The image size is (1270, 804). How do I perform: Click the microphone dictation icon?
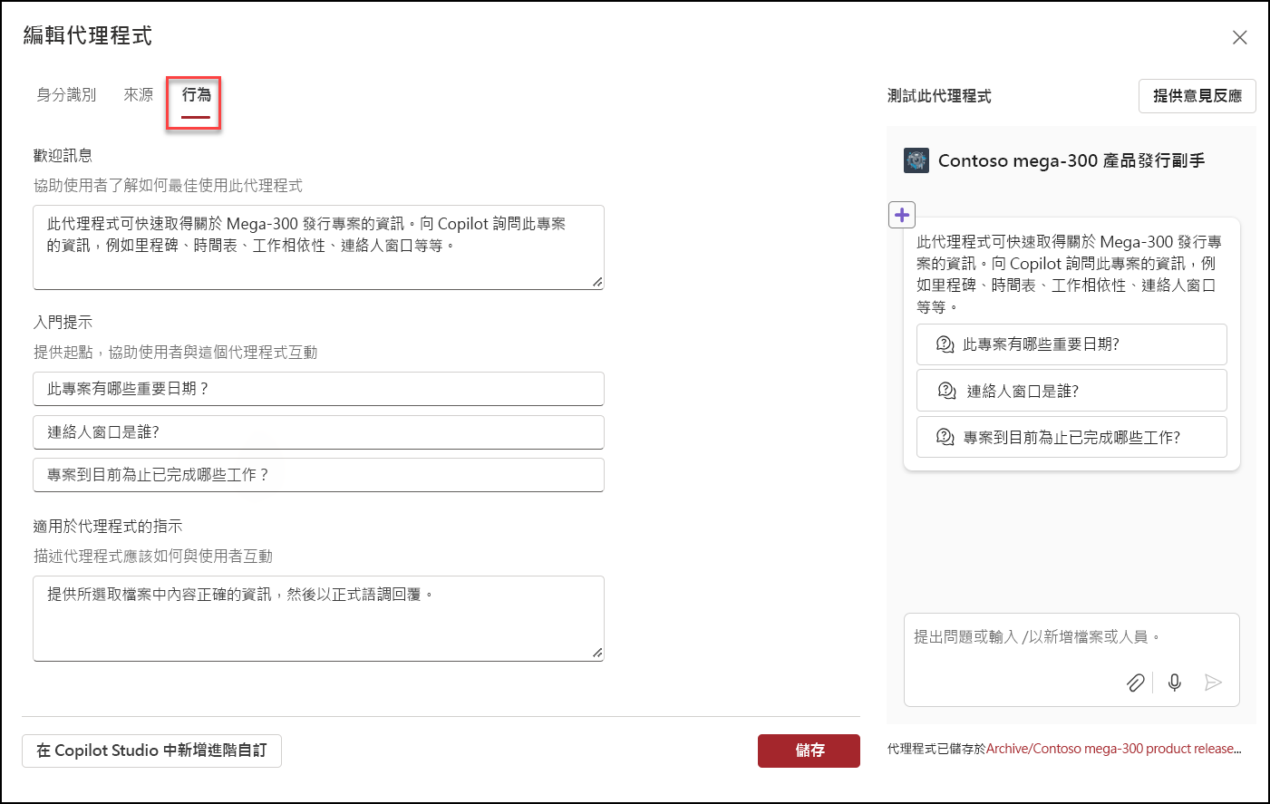tap(1175, 683)
